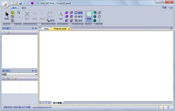
Task: Jump to the last sheet tab arrow
Action: 49,103
